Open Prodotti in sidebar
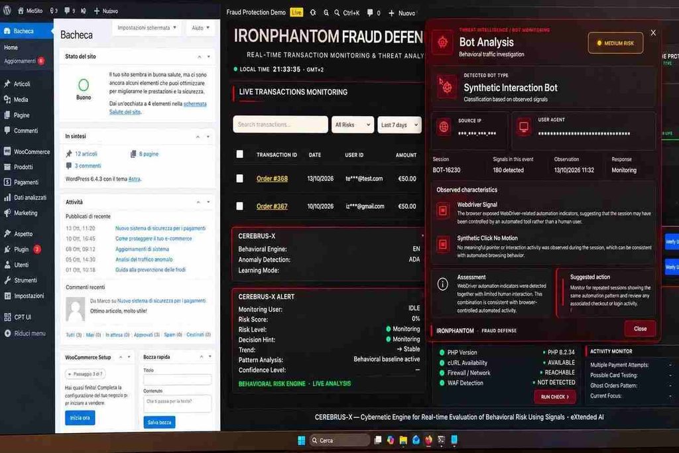Screen dimensions: 679x453 tap(23, 166)
